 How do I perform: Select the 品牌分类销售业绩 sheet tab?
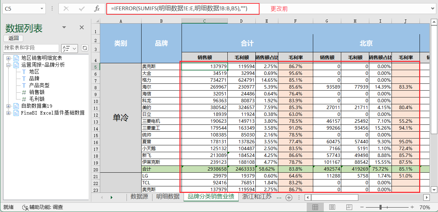click(211, 197)
